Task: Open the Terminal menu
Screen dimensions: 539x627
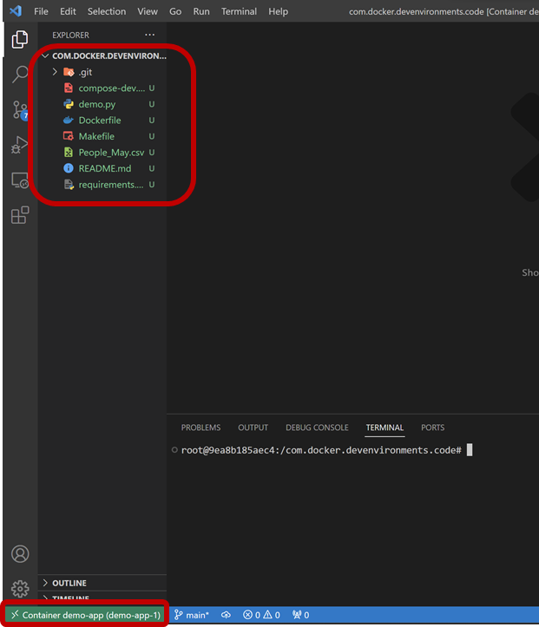Action: (239, 11)
